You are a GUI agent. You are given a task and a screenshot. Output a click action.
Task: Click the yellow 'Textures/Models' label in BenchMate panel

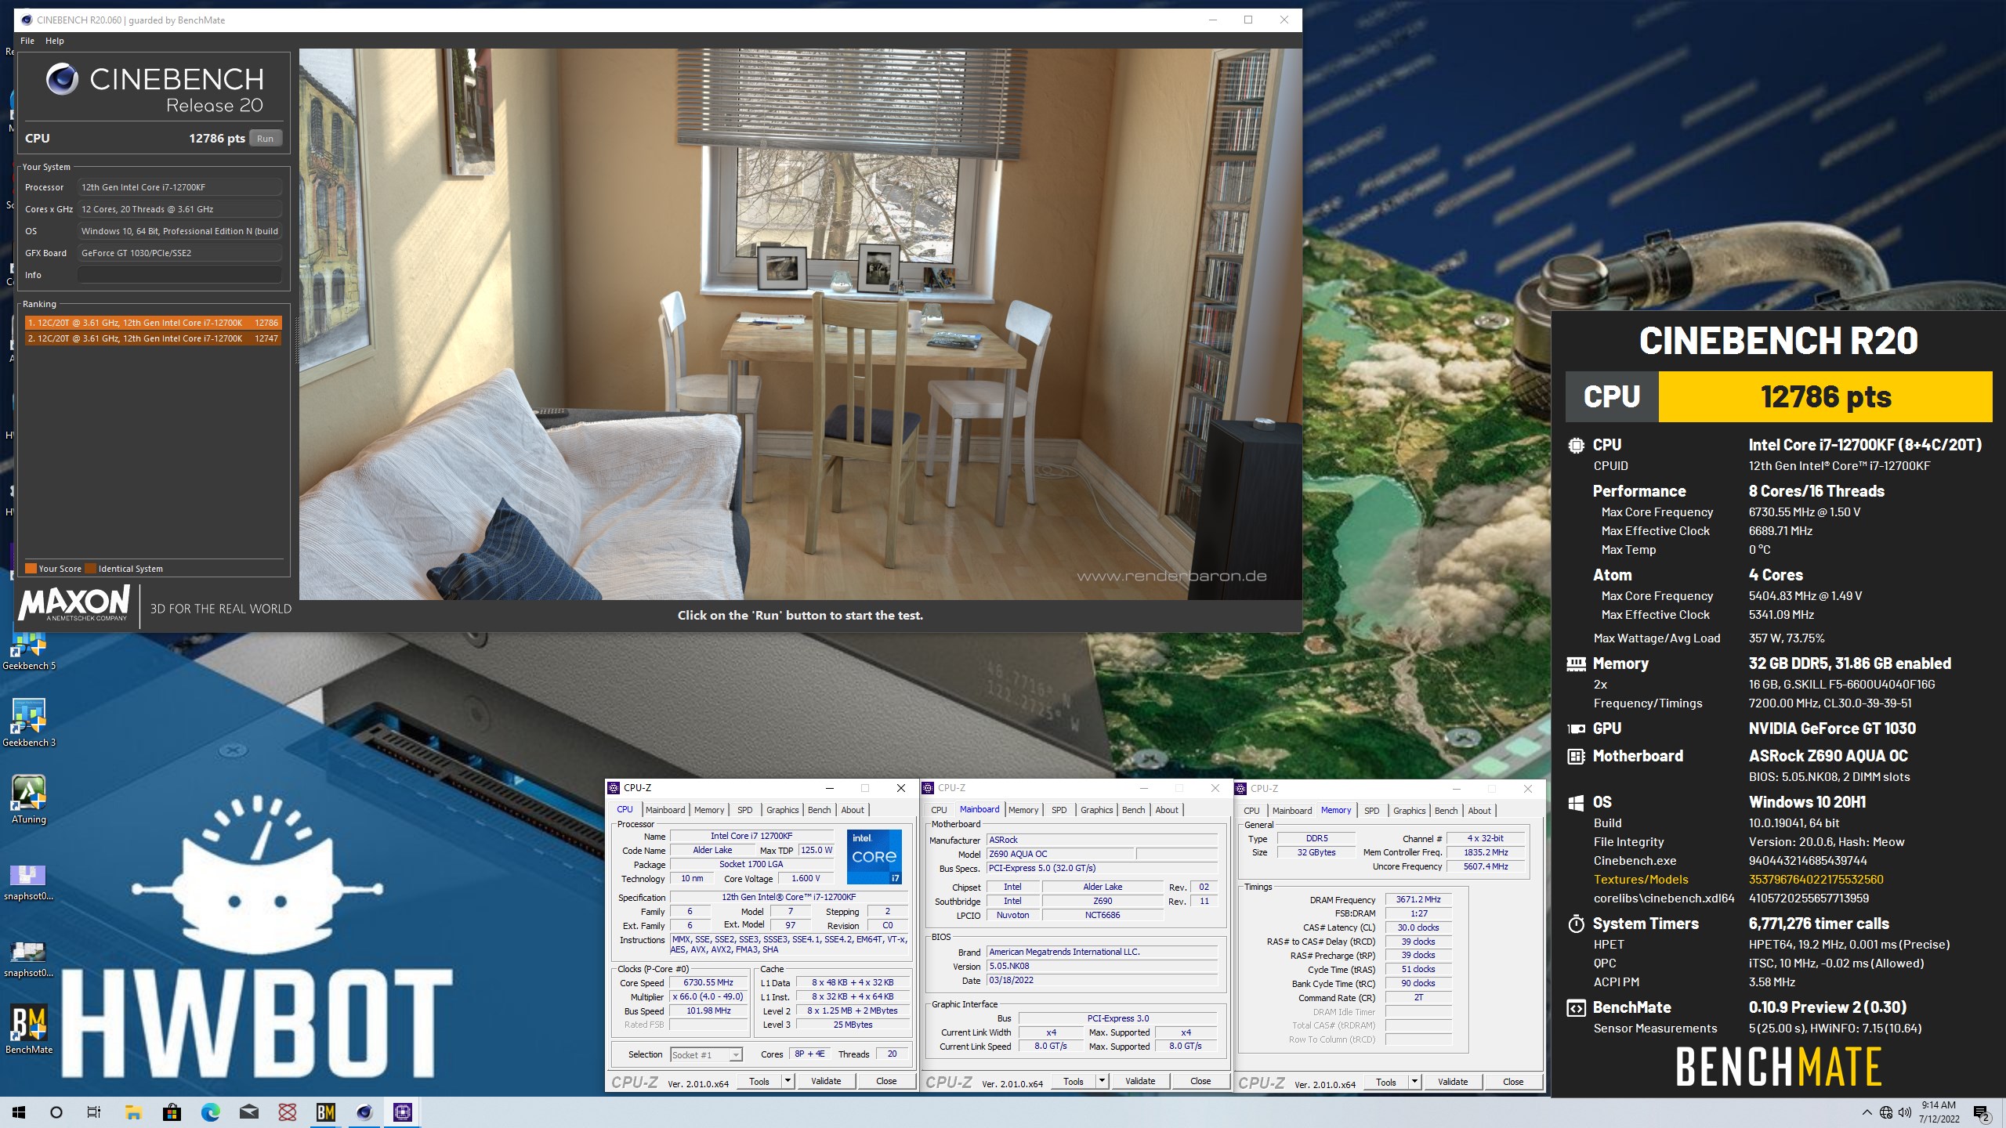(1641, 880)
